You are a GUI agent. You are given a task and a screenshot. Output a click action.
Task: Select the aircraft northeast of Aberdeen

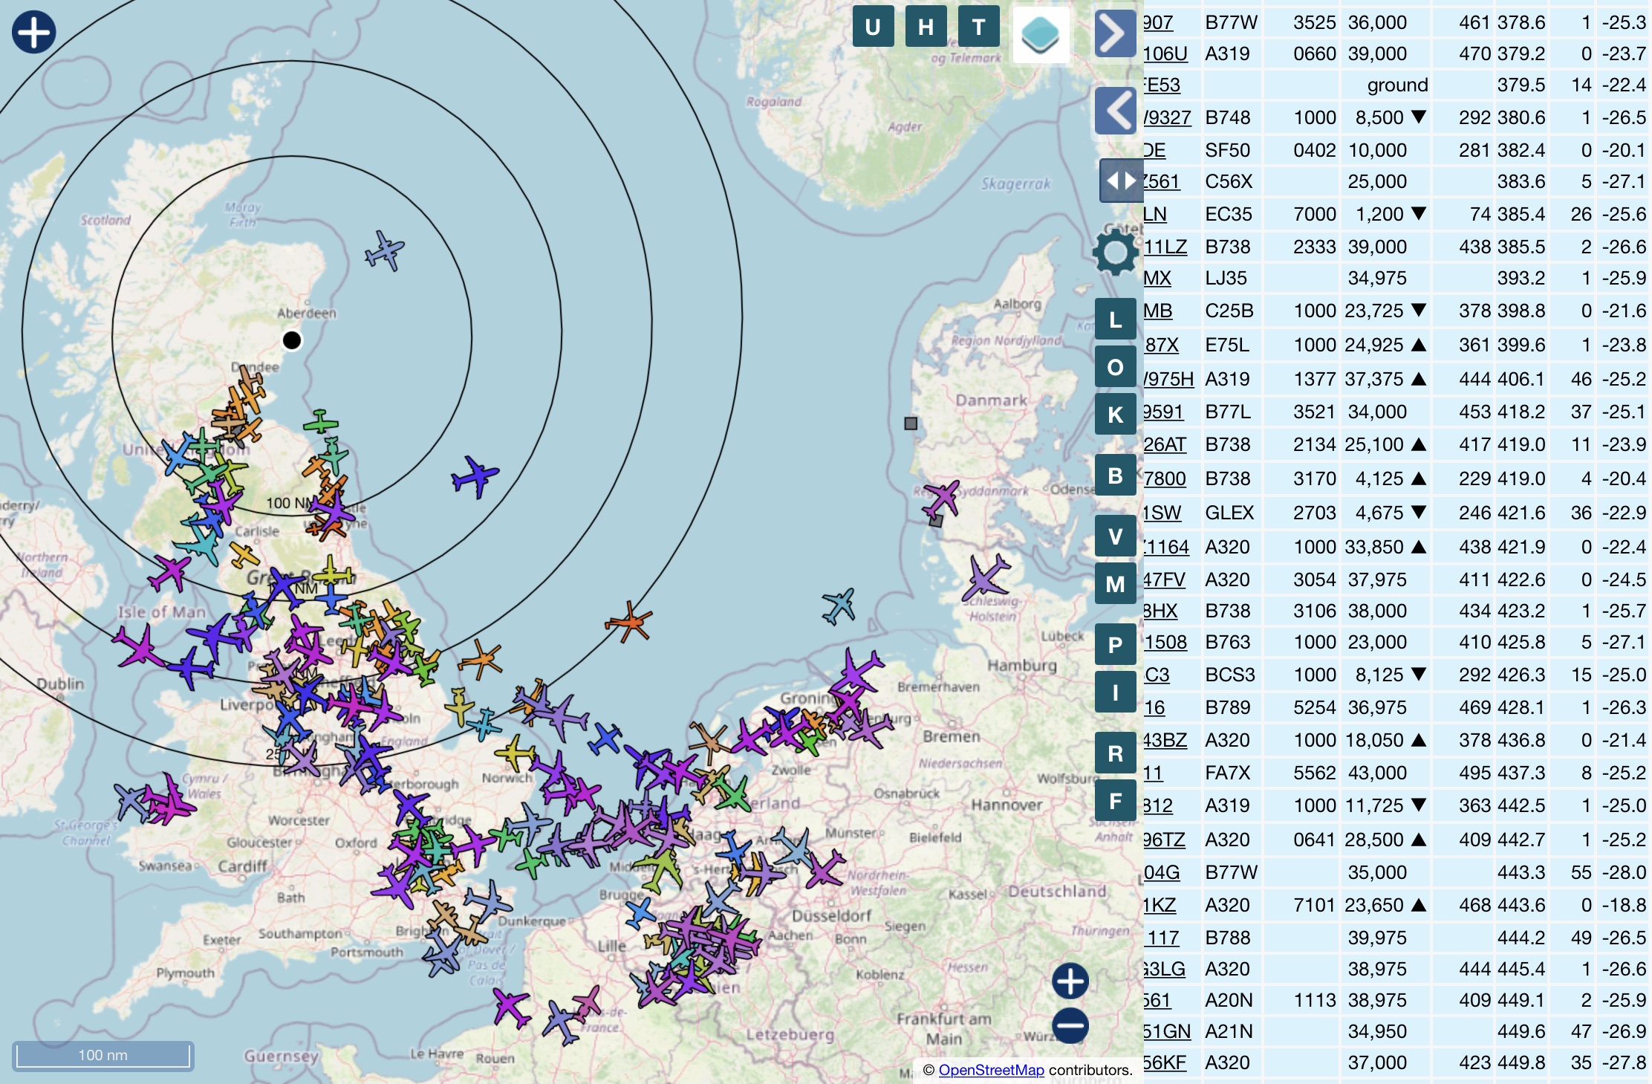385,251
